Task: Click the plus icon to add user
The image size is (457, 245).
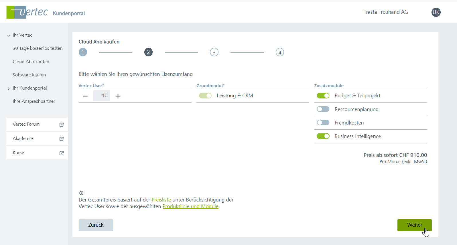Action: tap(118, 96)
